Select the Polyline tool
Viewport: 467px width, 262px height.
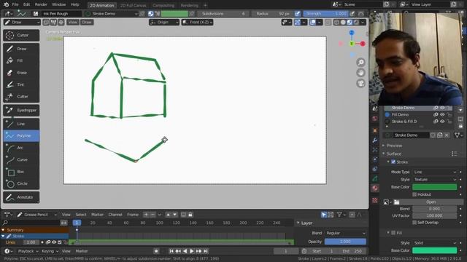point(21,136)
